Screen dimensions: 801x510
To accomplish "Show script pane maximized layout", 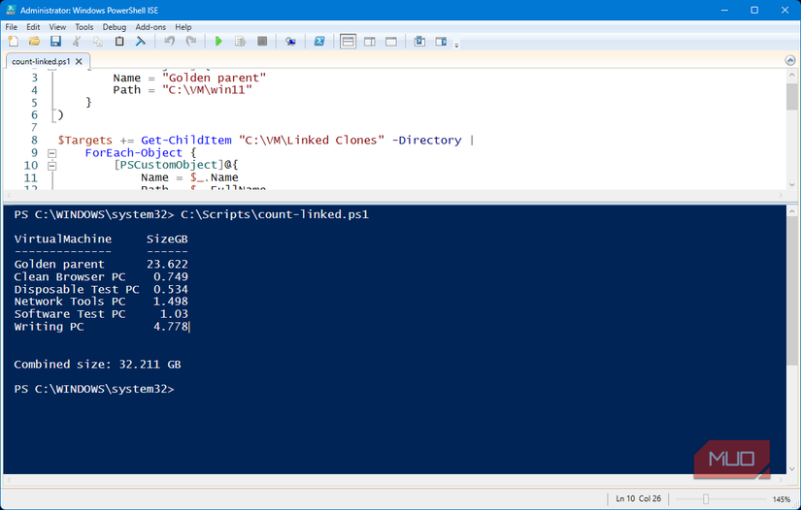I will [x=391, y=42].
